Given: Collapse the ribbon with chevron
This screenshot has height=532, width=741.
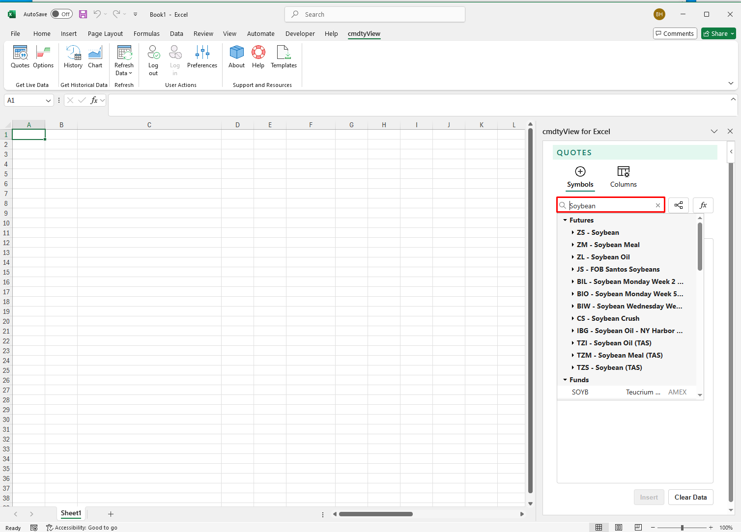Looking at the screenshot, I should tap(731, 84).
